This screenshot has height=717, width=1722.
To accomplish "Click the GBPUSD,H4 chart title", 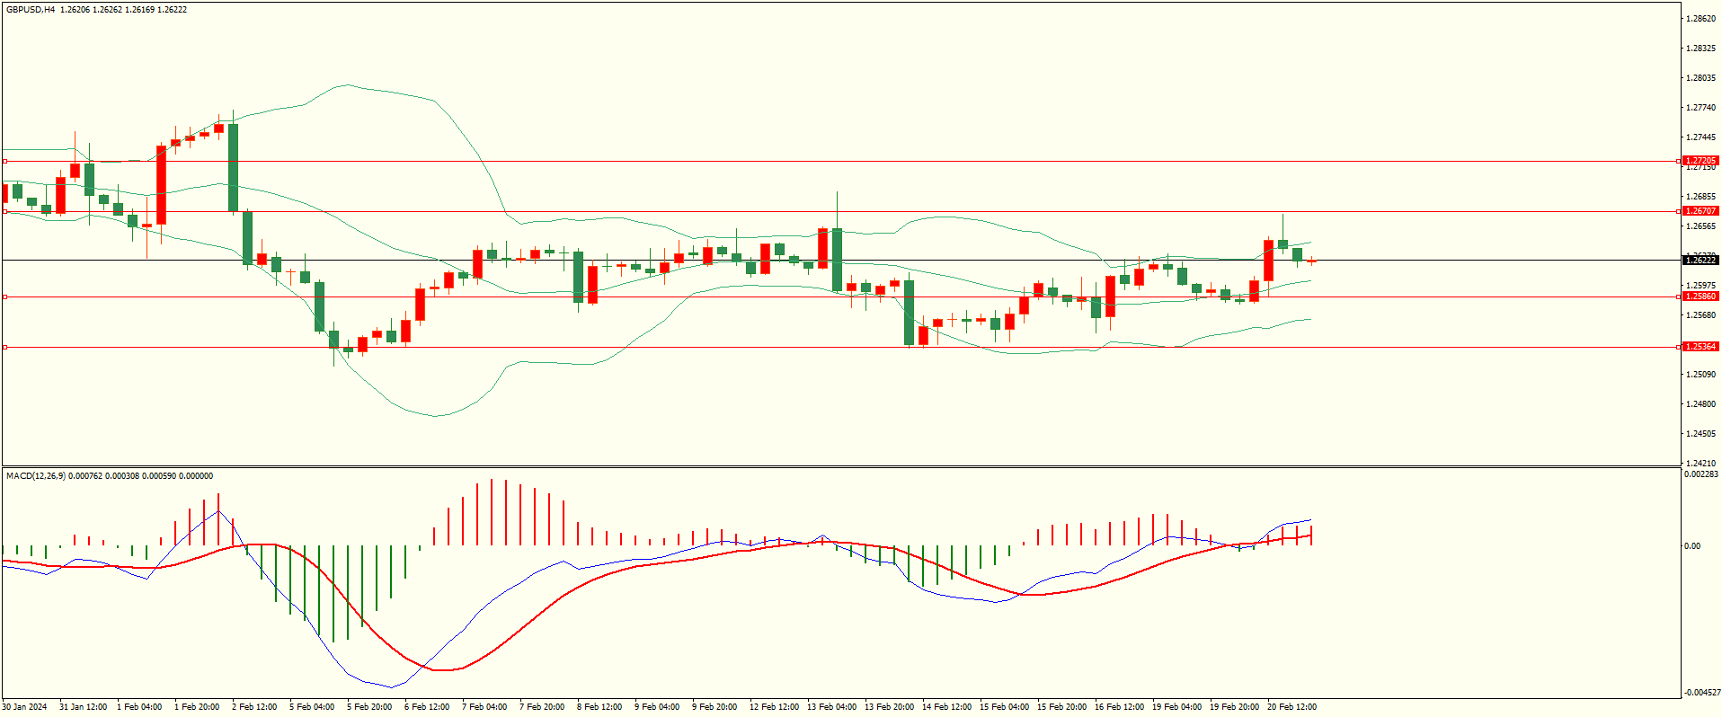I will pos(31,10).
